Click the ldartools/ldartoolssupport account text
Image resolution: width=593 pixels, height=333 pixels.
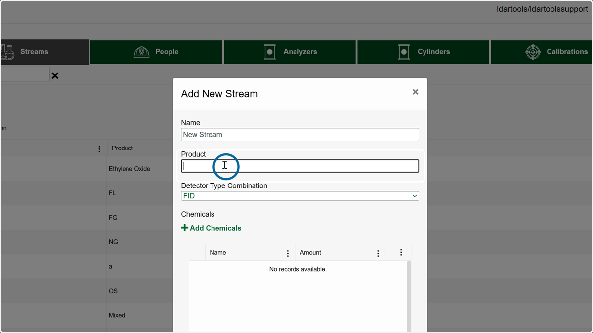[542, 9]
